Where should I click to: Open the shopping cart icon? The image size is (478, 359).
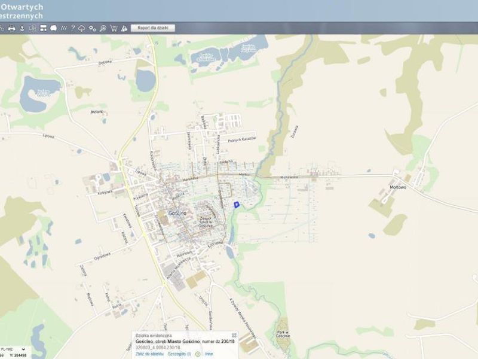(114, 28)
